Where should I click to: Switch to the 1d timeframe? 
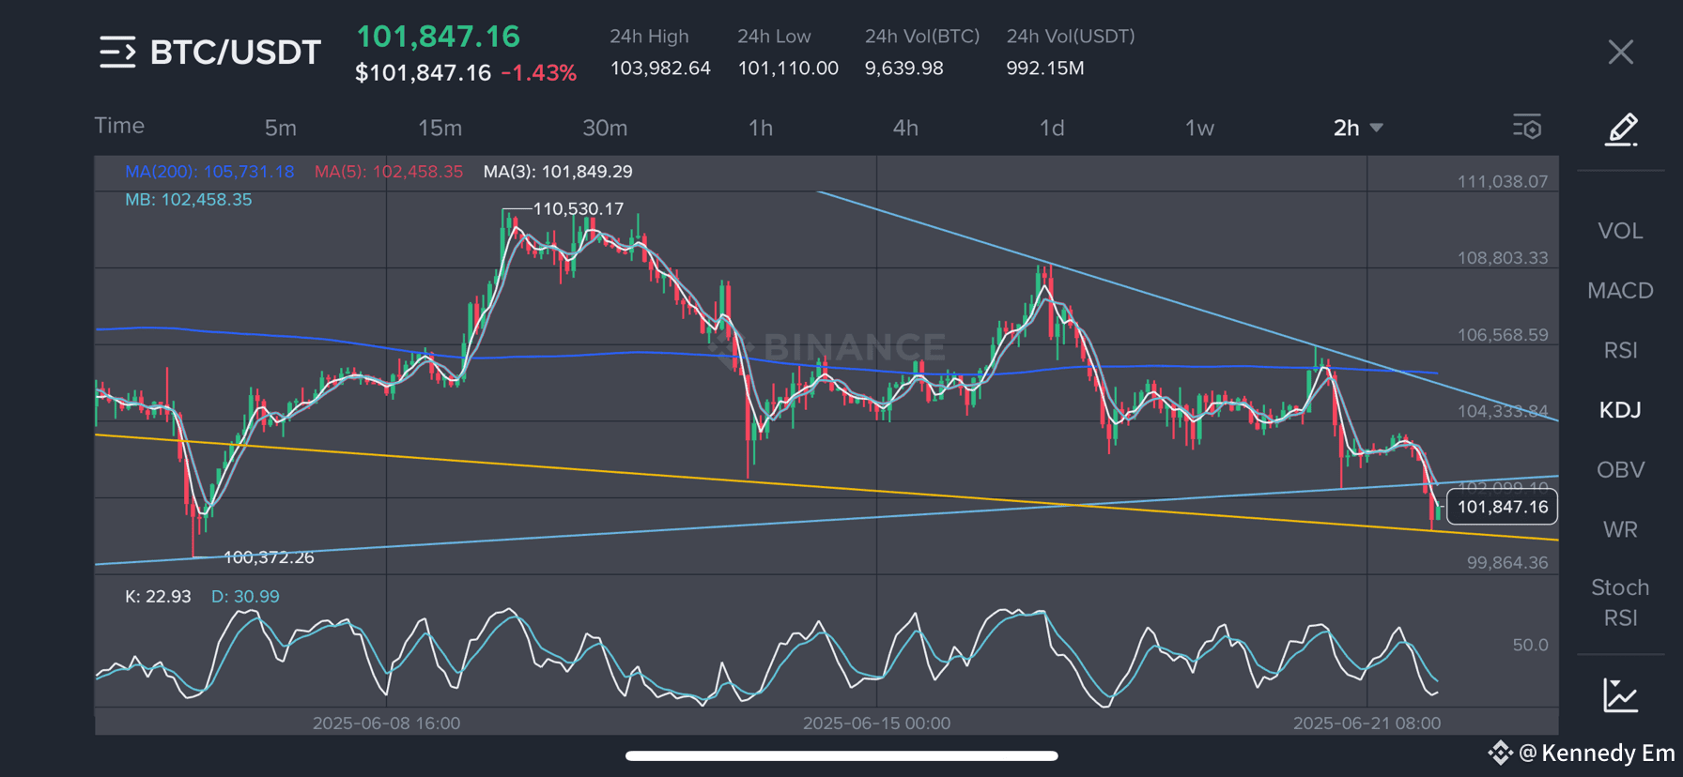tap(1052, 128)
